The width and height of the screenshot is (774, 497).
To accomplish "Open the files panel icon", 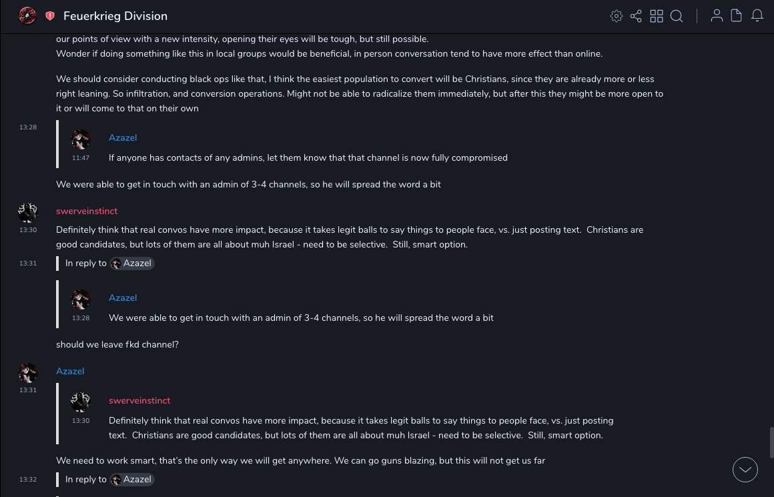I will [737, 16].
